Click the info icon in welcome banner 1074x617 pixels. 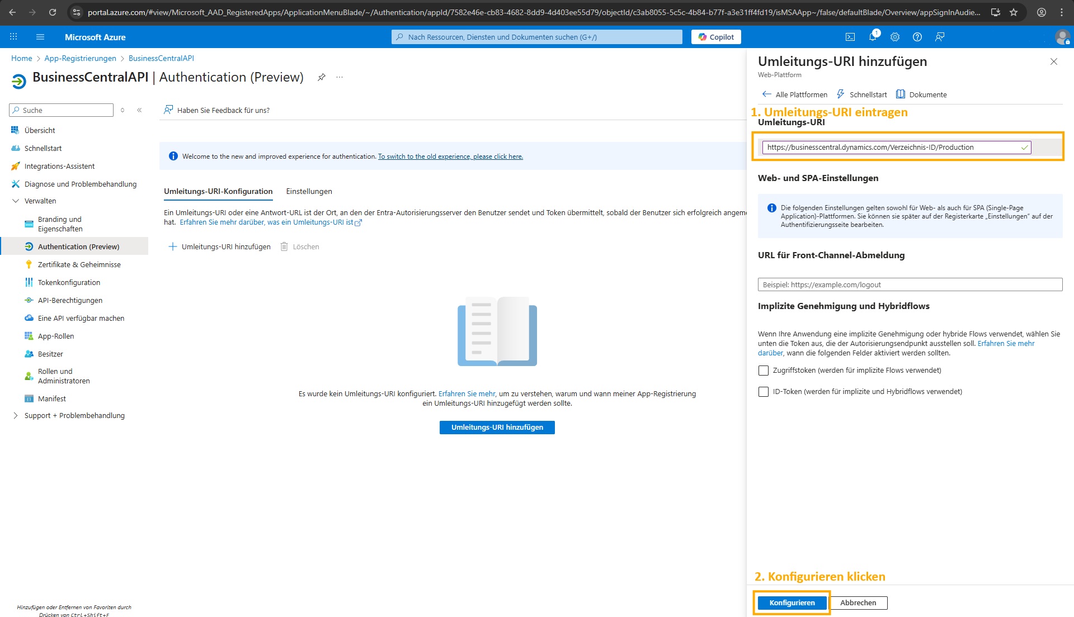tap(173, 156)
